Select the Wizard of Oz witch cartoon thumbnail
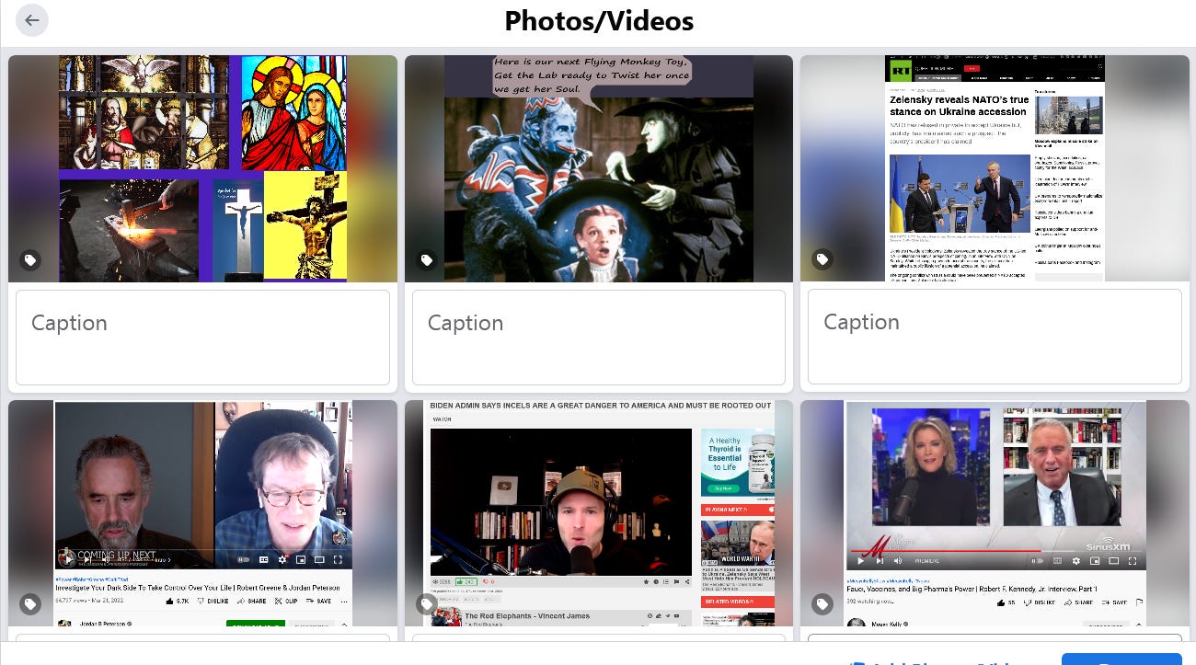 coord(599,168)
